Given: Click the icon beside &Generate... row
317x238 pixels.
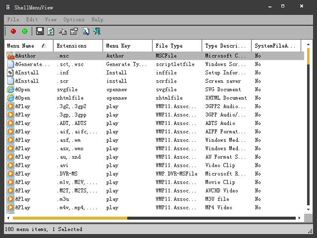Looking at the screenshot, I should (x=11, y=64).
